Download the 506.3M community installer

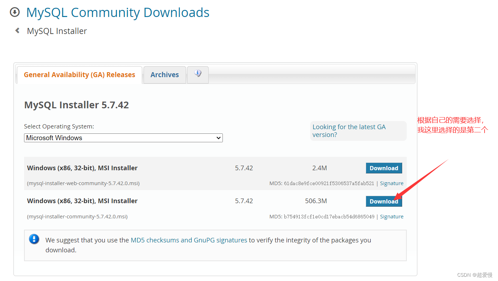384,201
